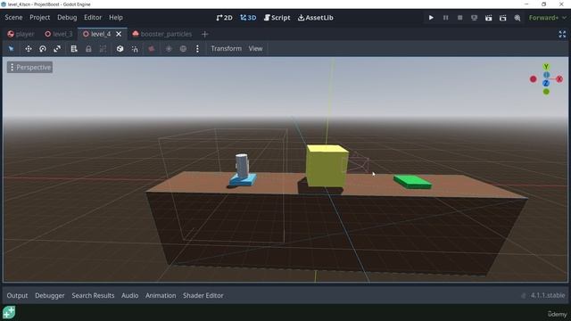Click the 4.1.1.stable version label
This screenshot has width=571, height=321.
[548, 295]
